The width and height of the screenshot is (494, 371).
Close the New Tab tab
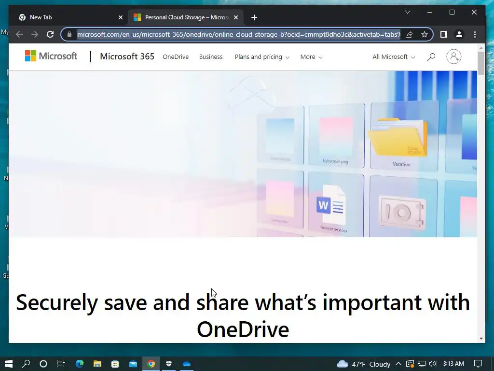pyautogui.click(x=120, y=17)
